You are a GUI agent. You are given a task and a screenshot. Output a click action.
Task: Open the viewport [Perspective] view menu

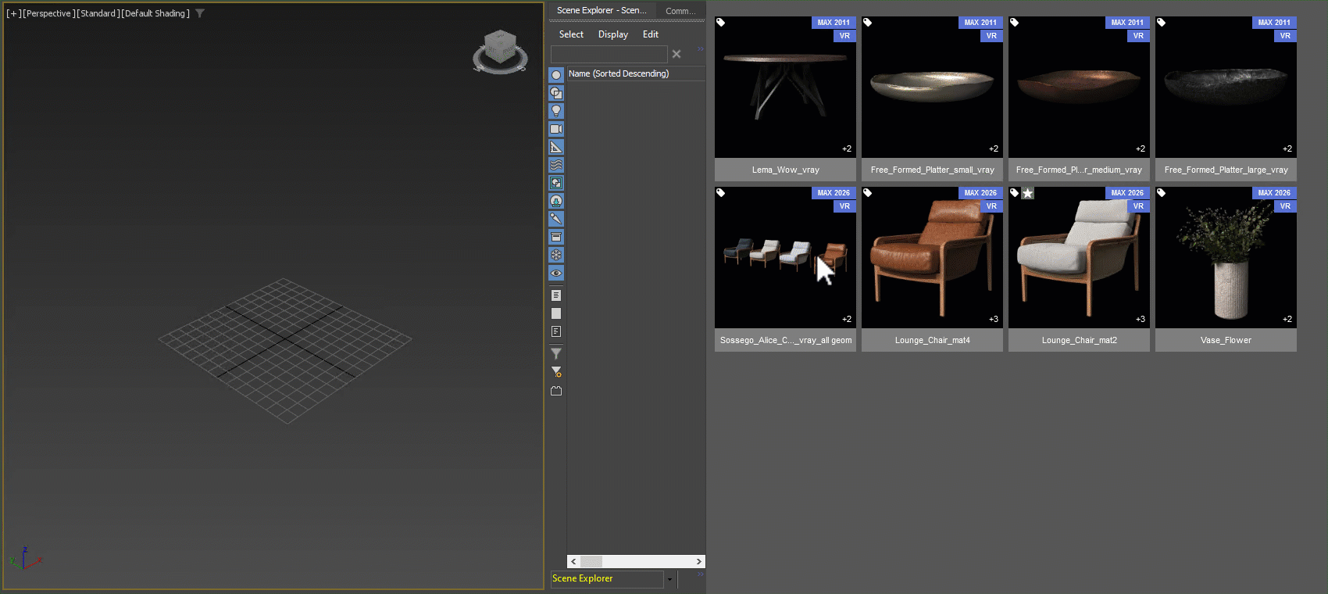pos(49,13)
